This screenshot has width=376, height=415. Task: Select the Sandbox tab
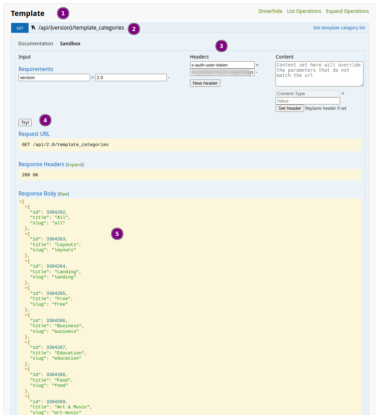(70, 44)
